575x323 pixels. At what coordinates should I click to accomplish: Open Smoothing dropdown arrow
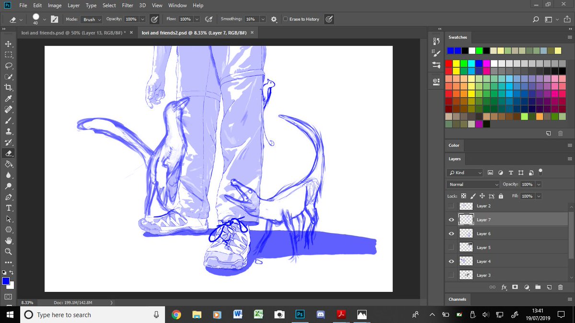pos(263,19)
